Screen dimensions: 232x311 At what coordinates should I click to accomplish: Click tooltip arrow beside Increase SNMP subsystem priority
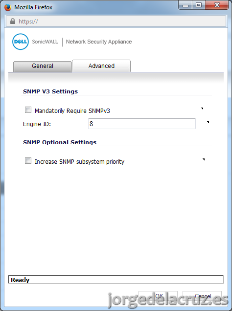click(204, 159)
